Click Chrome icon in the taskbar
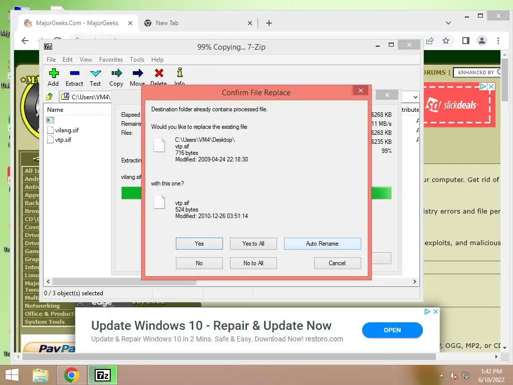Viewport: 513px width, 385px height. (72, 375)
